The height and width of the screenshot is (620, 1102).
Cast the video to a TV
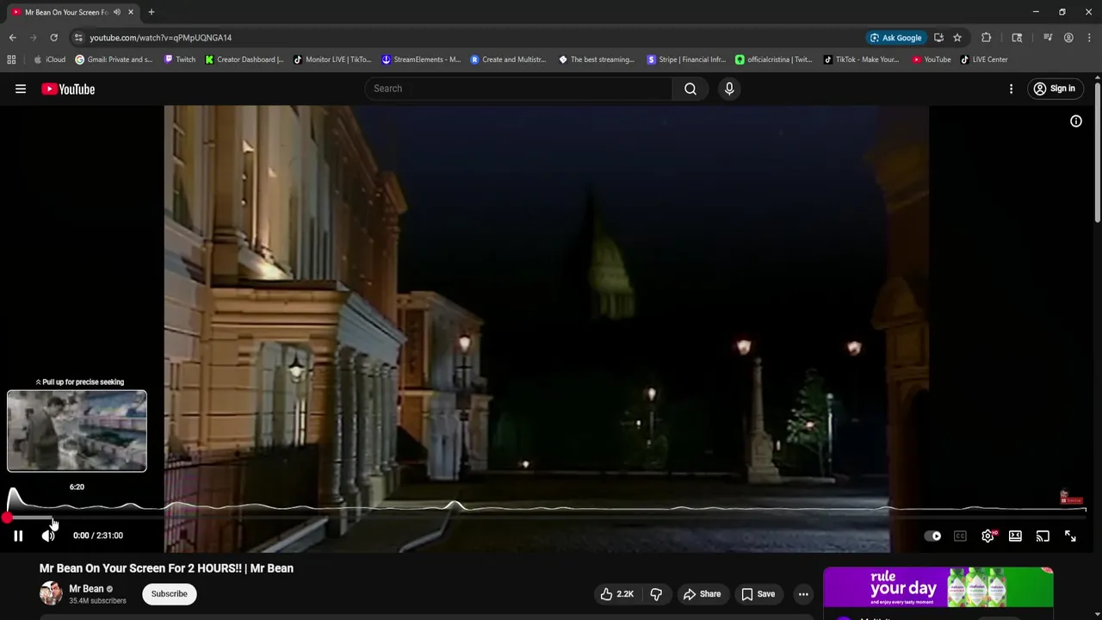coord(1043,536)
